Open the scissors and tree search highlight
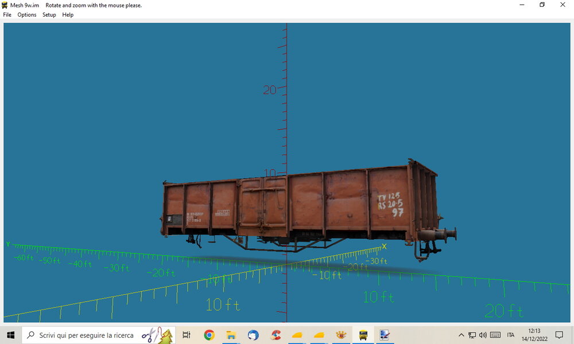The width and height of the screenshot is (574, 344). coord(157,335)
